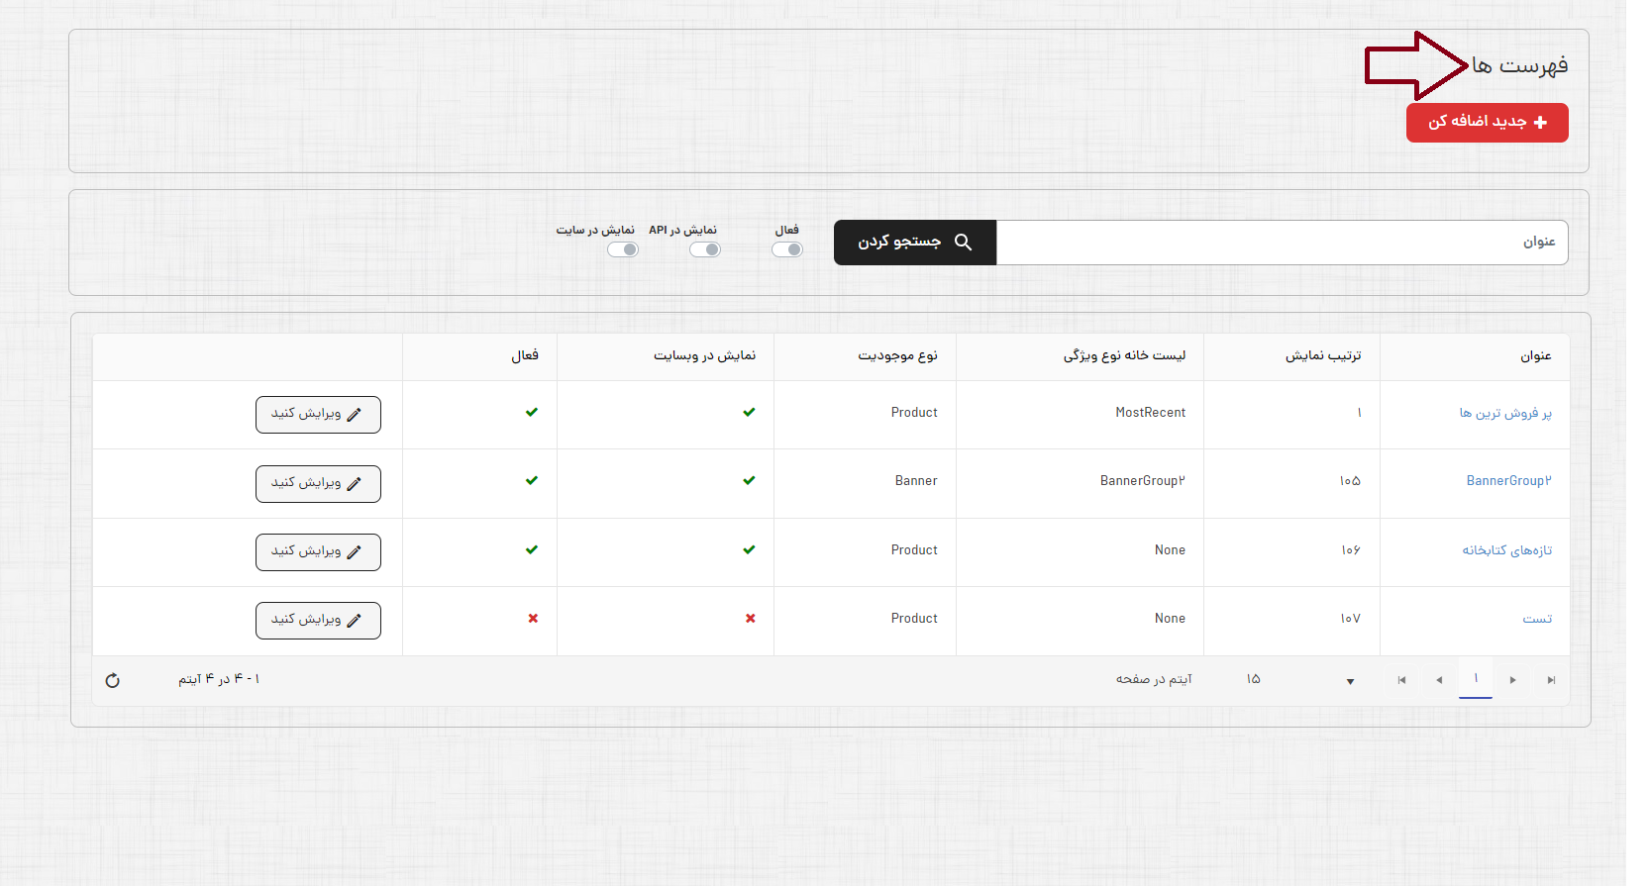Click the جستجو کردن search button

pos(914,243)
